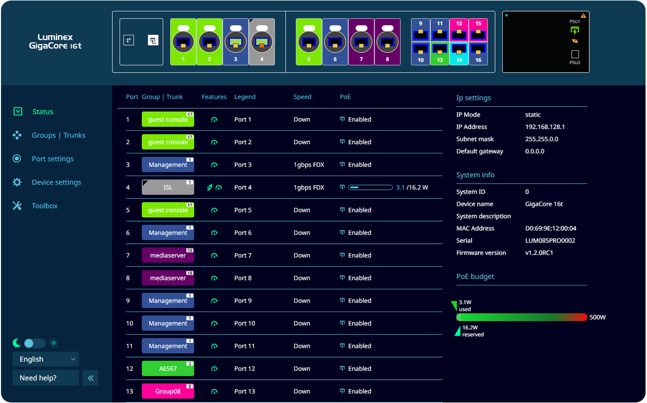This screenshot has height=403, width=647.
Task: Click subnet mask 255.255.0.0
Action: pyautogui.click(x=541, y=139)
